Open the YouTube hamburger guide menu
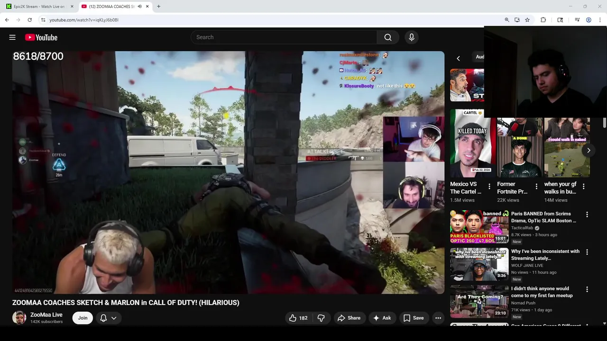 pos(12,37)
